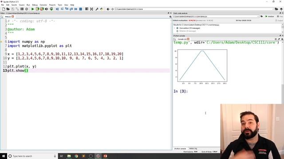284x159 pixels.
Task: Click the code line import numpy as np
Action: click(x=26, y=42)
